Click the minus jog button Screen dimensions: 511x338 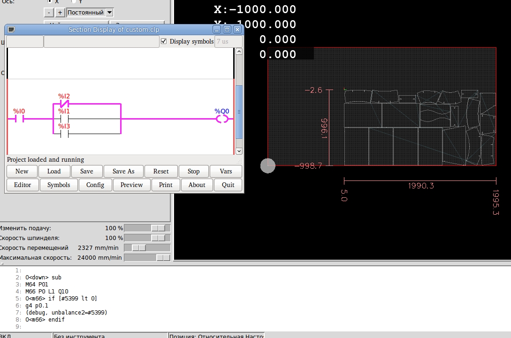point(49,12)
